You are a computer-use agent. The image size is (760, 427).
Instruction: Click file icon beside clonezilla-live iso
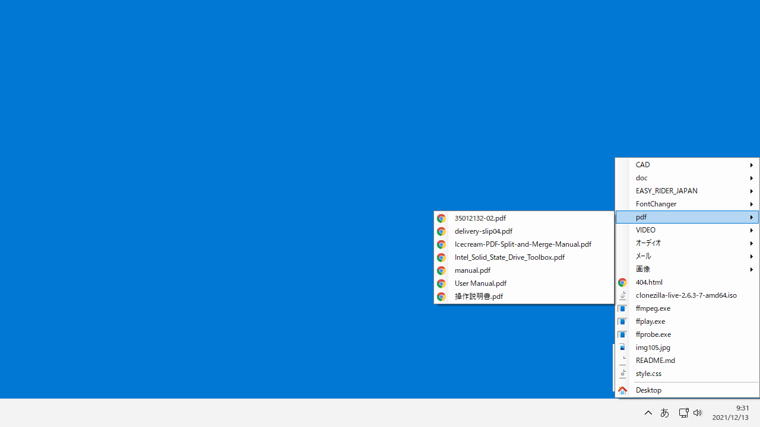[x=622, y=295]
